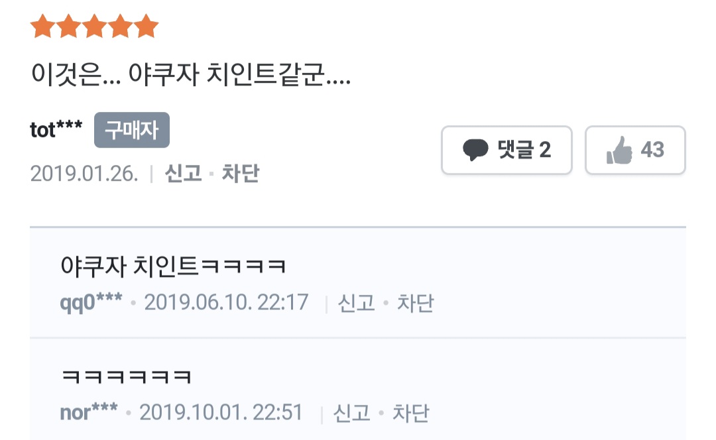The width and height of the screenshot is (716, 440).
Task: Open reviewer tot*** profile name
Action: coord(56,130)
